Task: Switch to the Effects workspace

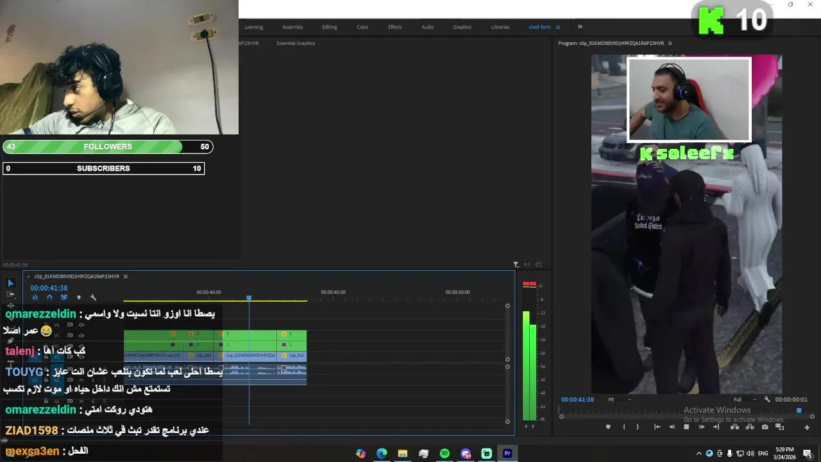Action: point(395,27)
